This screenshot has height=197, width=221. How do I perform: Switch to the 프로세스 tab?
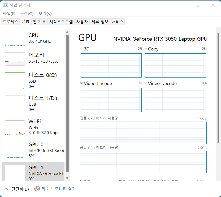(10, 22)
